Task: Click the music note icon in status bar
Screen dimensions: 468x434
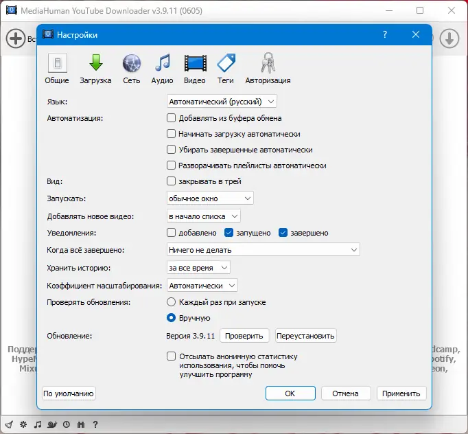Action: 38,424
